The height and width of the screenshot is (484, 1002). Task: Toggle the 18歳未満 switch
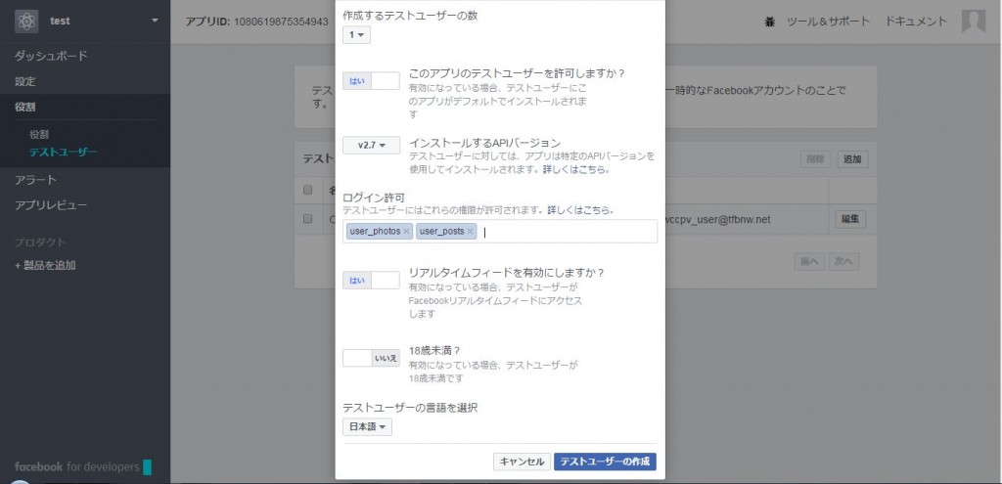(x=371, y=358)
